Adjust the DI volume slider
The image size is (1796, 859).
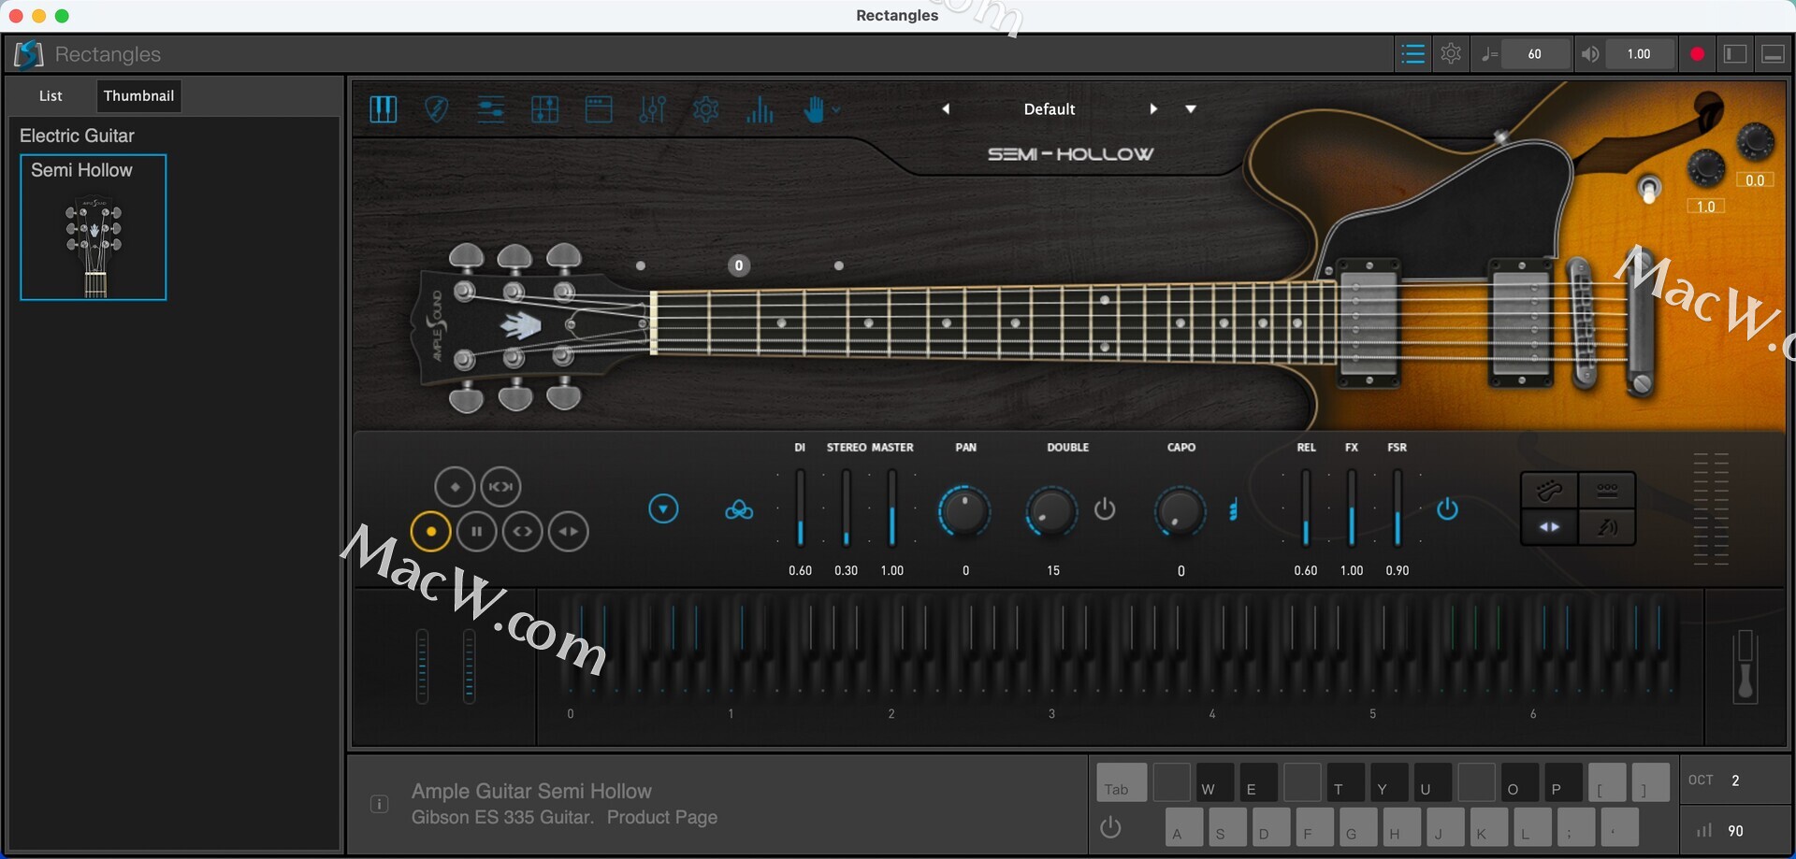click(x=801, y=508)
